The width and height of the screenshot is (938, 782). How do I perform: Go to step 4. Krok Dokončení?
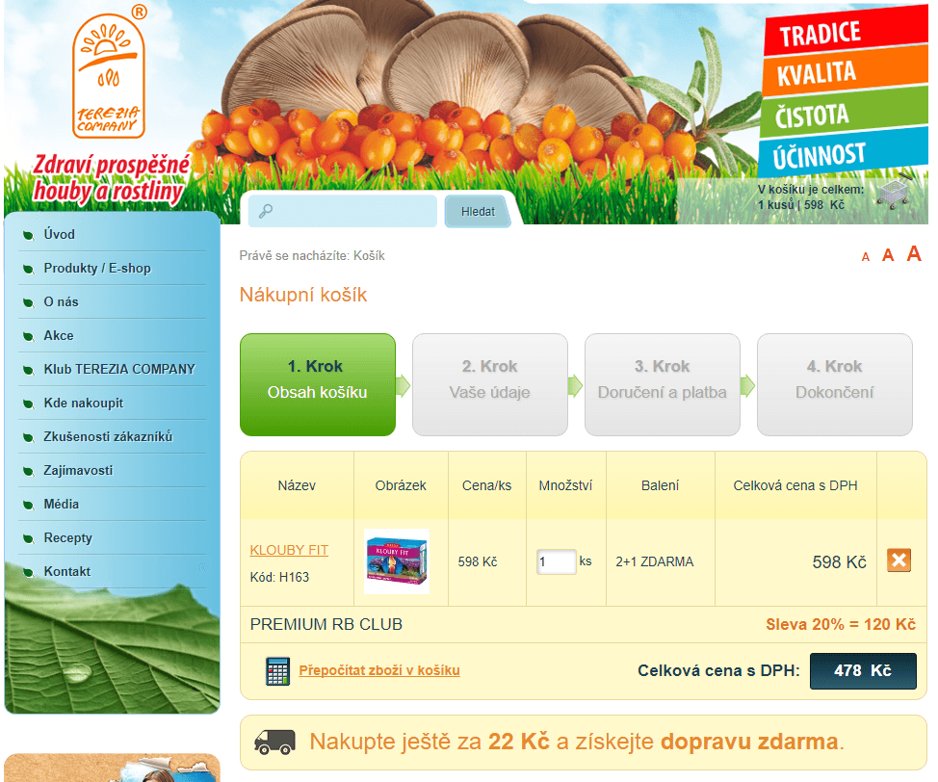click(x=835, y=384)
